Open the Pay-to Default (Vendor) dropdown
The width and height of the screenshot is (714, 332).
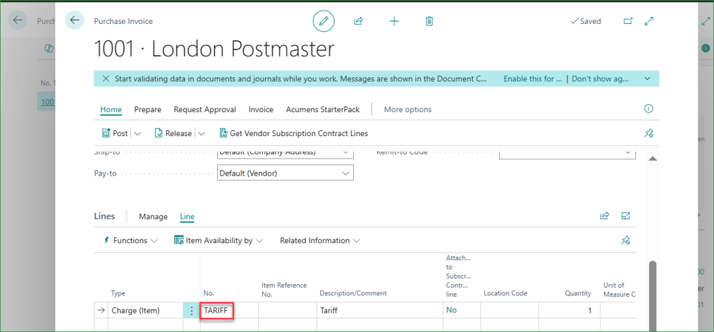(285, 173)
